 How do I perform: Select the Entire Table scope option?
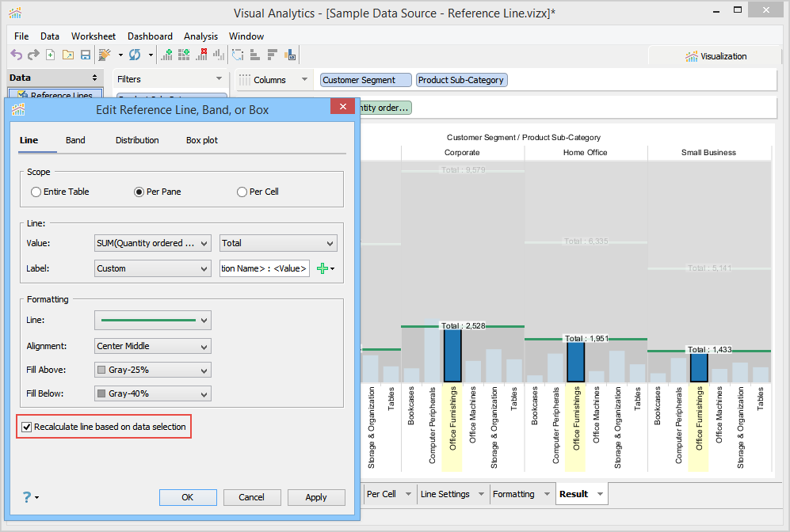36,192
